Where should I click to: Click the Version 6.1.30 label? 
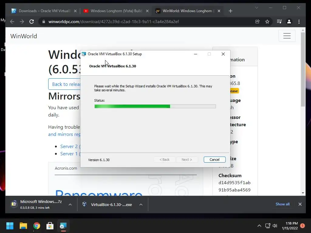click(99, 160)
